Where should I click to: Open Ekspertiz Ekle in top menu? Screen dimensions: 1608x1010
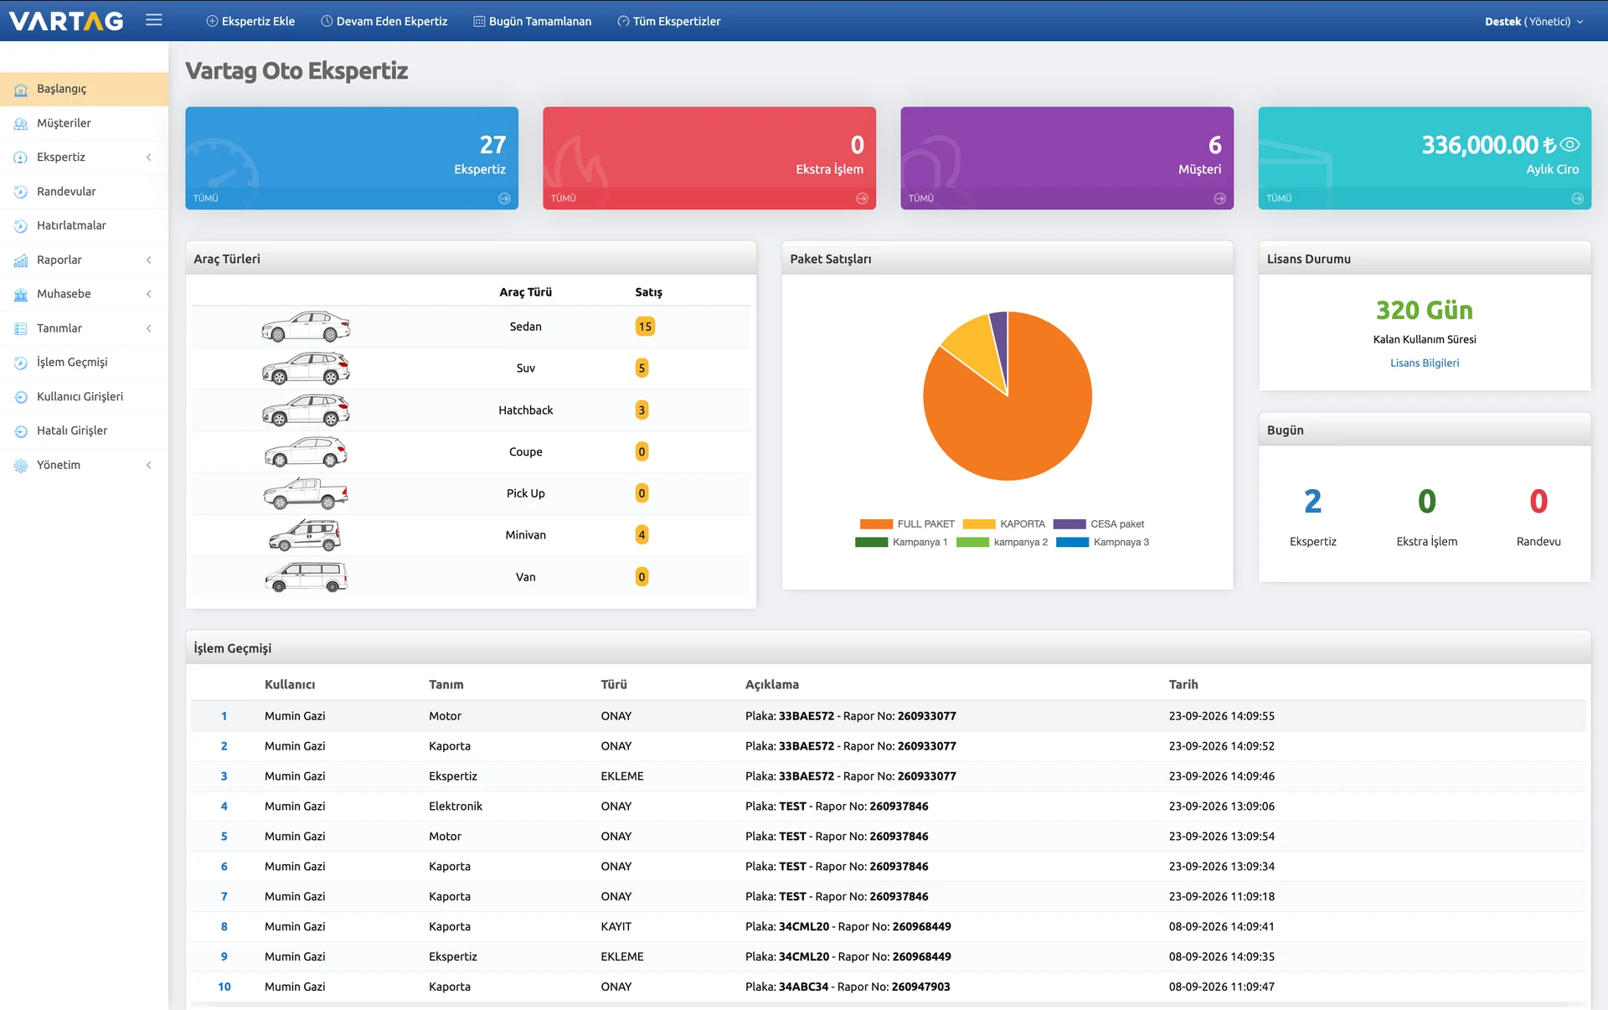250,22
